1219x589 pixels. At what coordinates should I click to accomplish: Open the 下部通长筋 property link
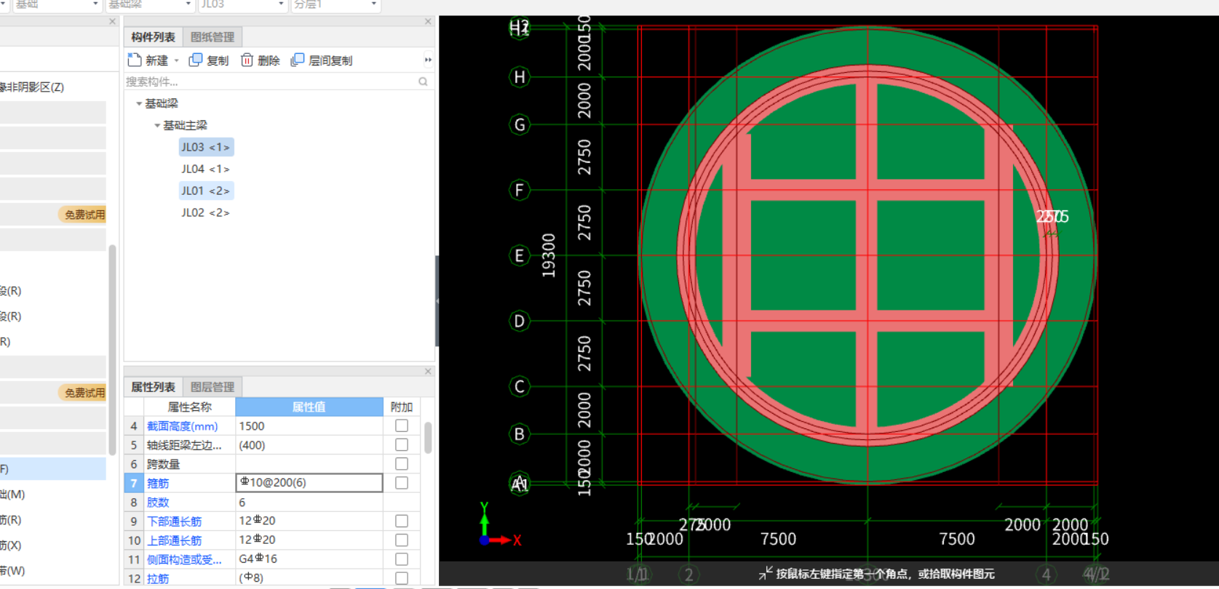(174, 521)
